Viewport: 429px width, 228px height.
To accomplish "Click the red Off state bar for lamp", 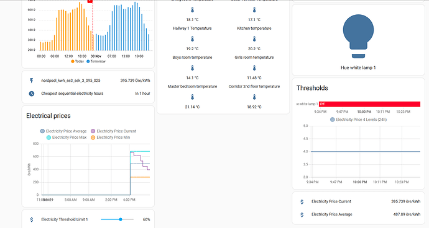I will click(369, 104).
